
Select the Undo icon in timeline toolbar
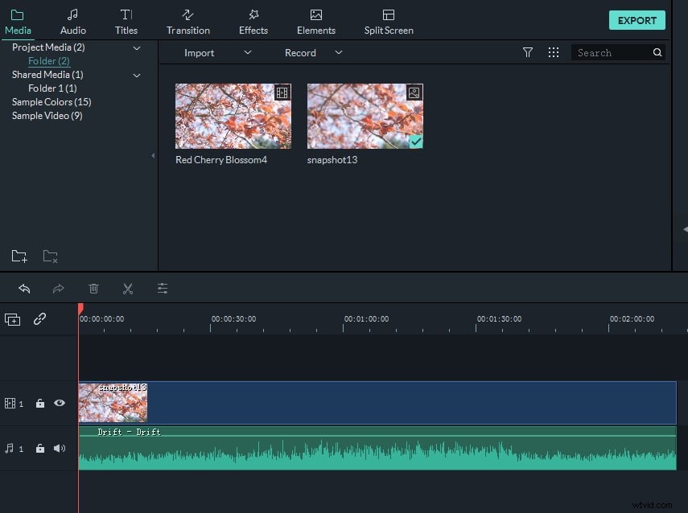coord(24,288)
